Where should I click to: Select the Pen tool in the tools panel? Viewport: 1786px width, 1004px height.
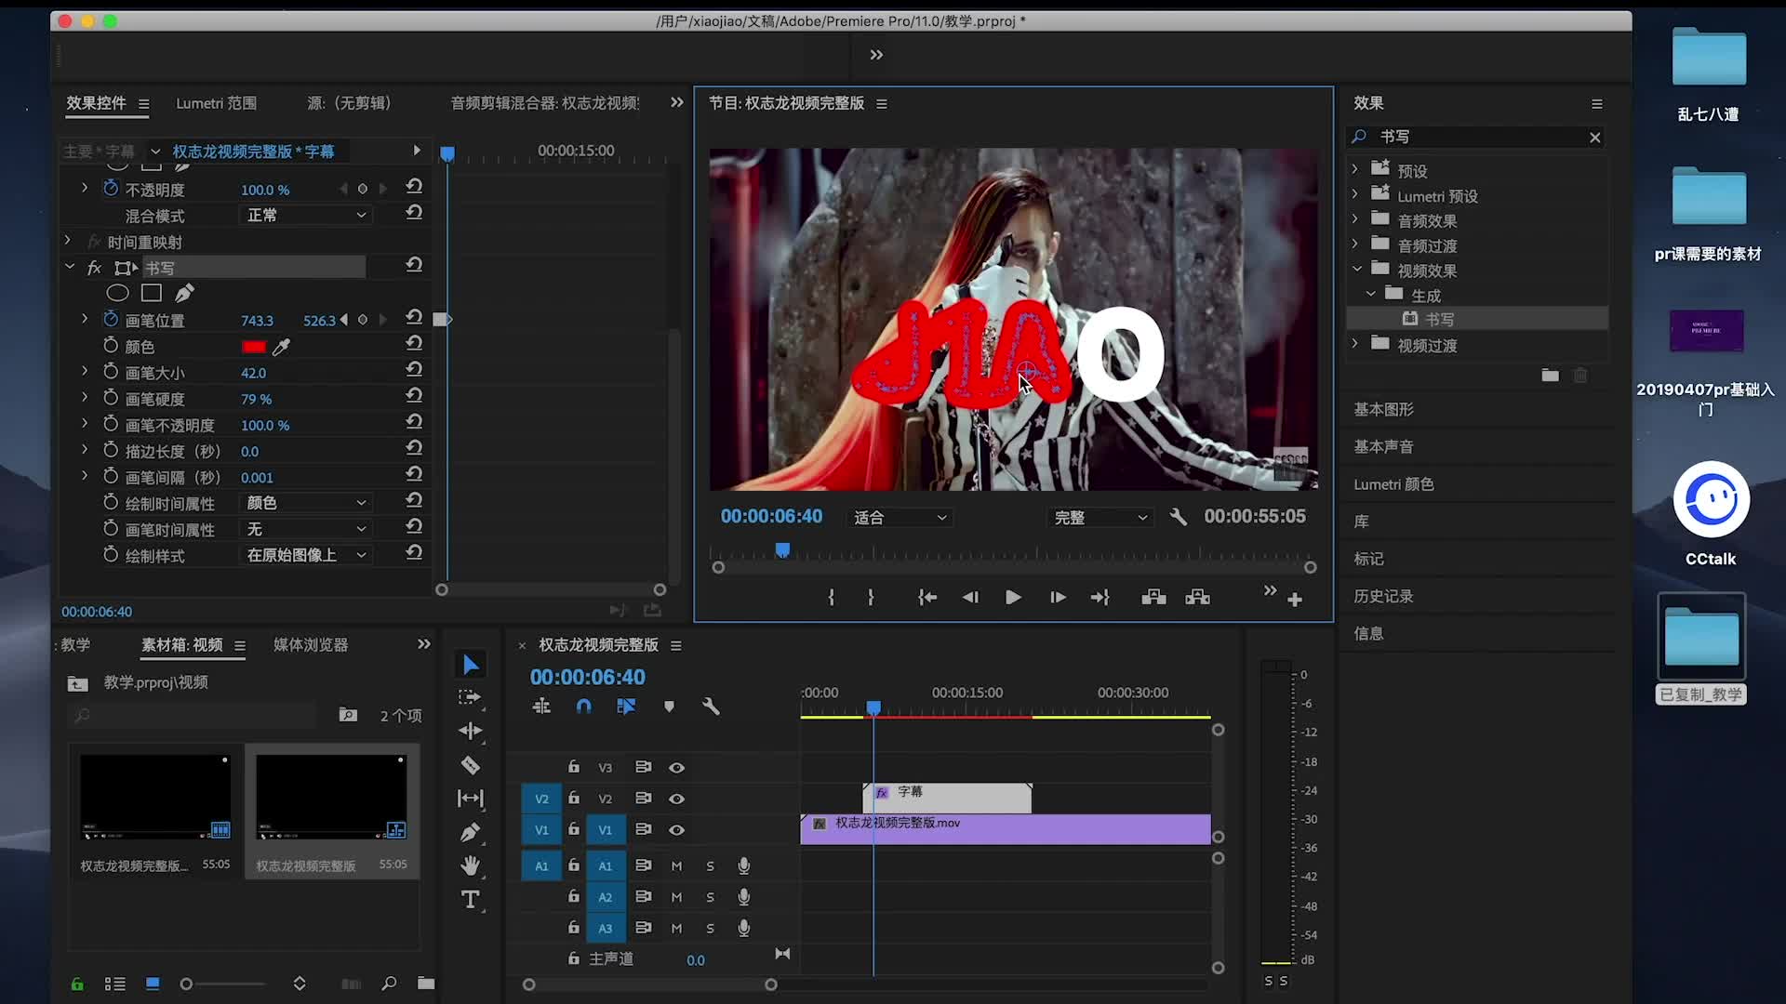tap(471, 832)
